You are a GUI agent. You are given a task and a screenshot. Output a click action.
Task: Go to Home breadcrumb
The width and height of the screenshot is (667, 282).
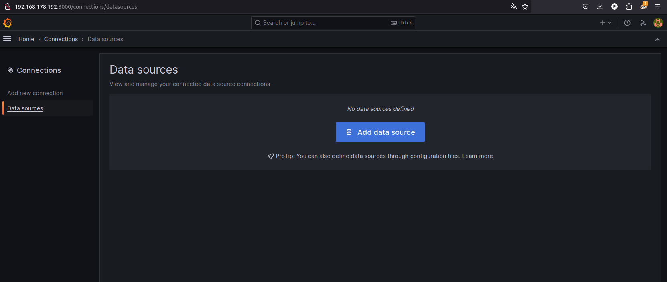[x=26, y=39]
